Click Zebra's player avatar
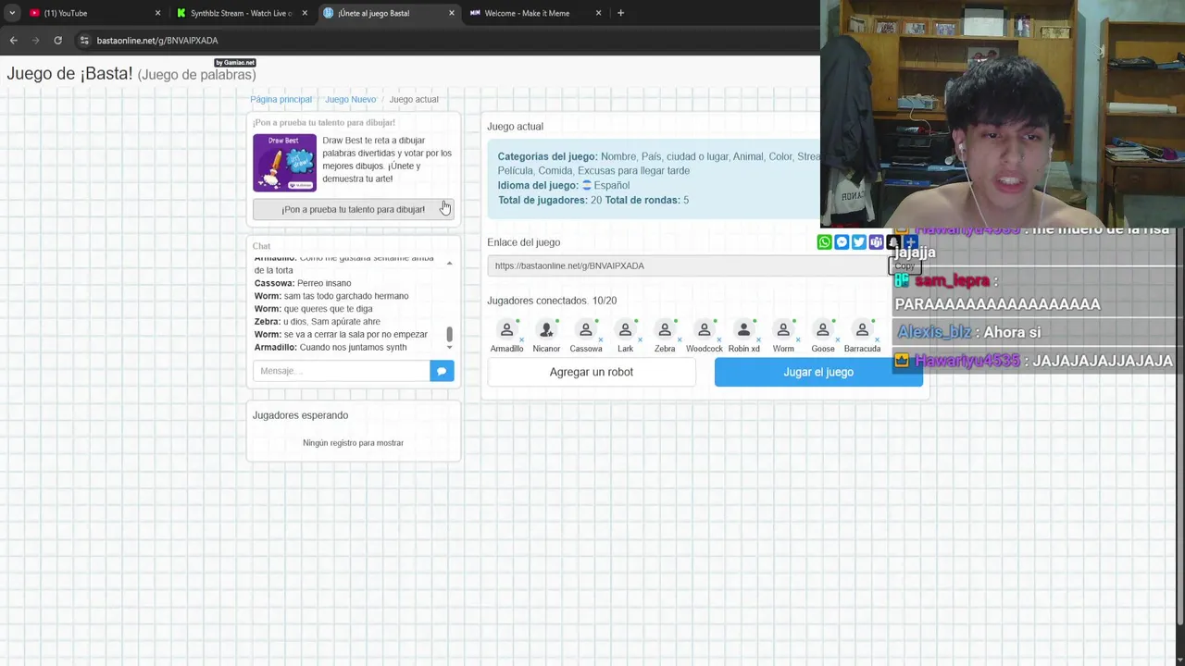Screen dimensions: 1185x666 point(665,329)
